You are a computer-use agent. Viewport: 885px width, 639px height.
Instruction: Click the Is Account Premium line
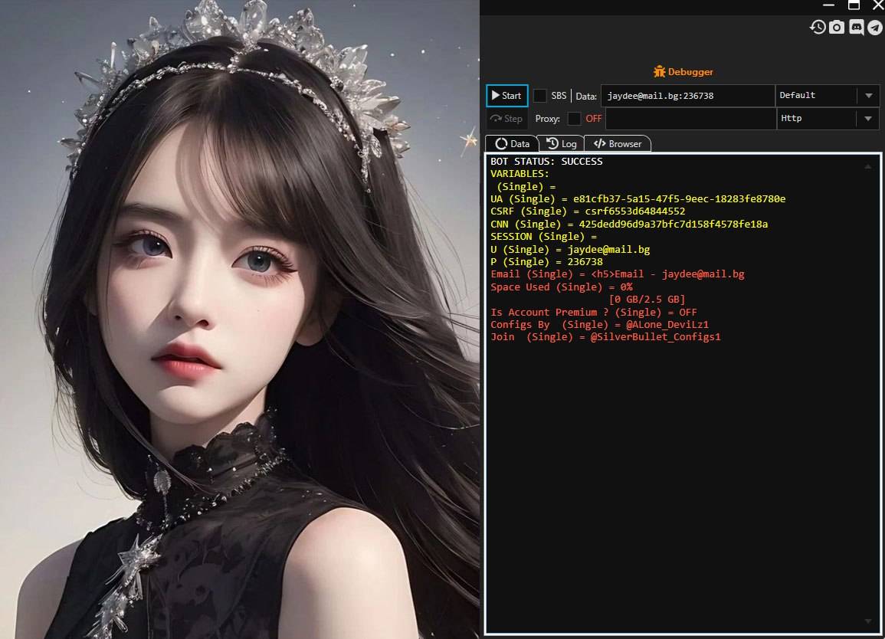coord(594,312)
